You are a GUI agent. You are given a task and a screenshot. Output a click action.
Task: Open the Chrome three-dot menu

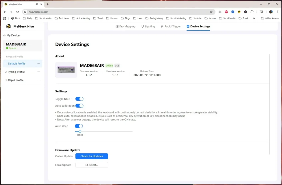tap(277, 12)
